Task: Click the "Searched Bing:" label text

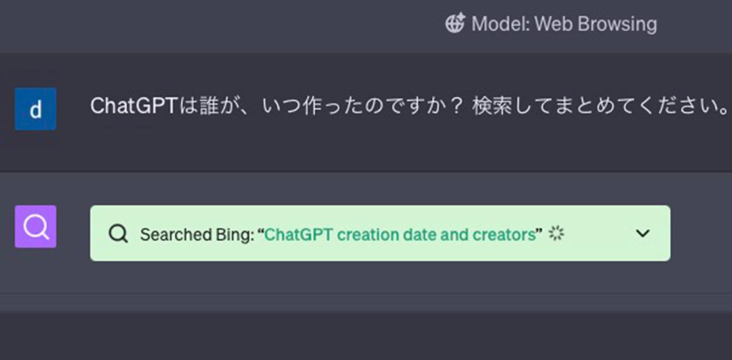Action: [197, 234]
